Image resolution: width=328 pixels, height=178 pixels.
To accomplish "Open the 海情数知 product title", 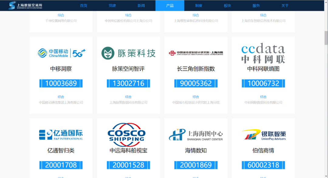I will coord(196,150).
